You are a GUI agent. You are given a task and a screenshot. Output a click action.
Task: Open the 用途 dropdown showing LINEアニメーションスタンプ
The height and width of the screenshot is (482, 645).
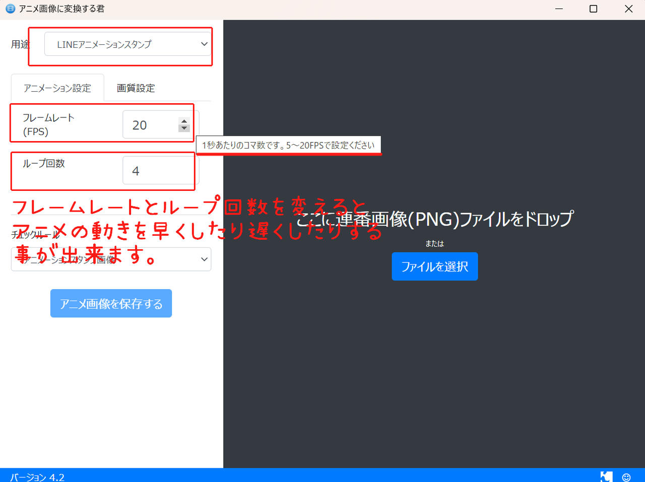[127, 44]
